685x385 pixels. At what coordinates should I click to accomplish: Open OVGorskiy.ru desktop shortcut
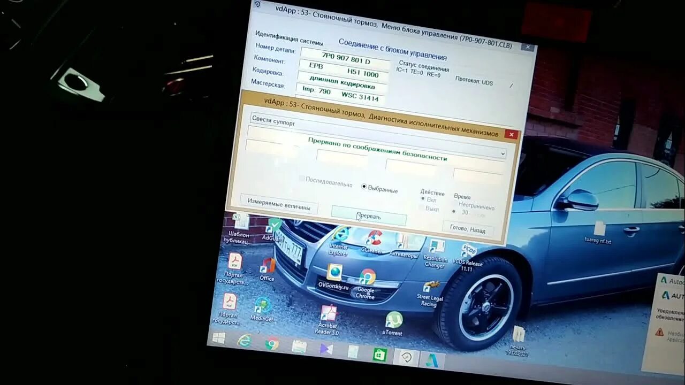(334, 276)
